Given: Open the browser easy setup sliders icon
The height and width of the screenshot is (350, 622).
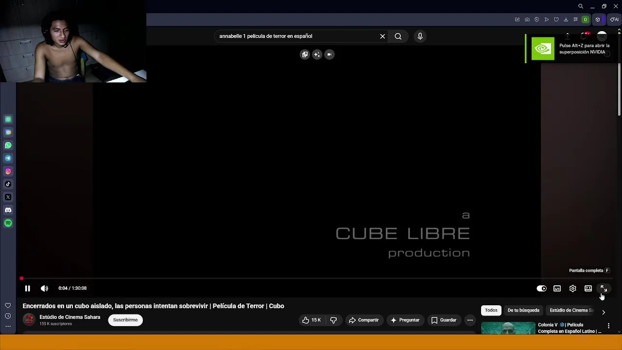Looking at the screenshot, I should tap(576, 19).
